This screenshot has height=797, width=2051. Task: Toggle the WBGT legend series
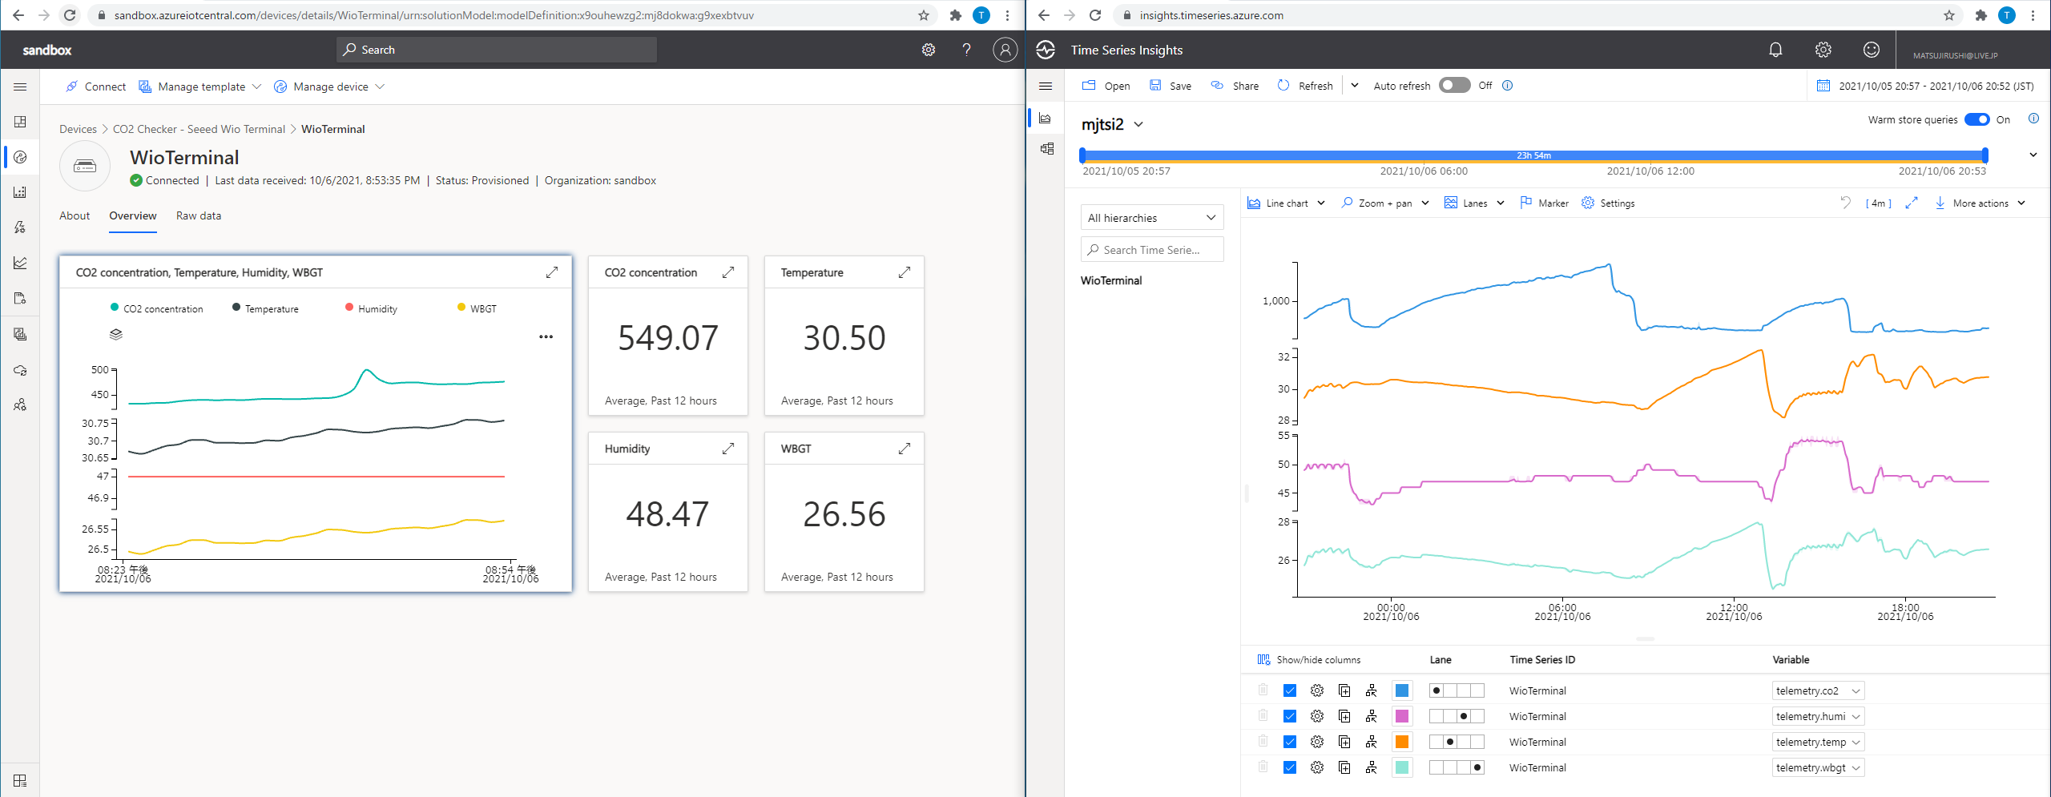(477, 308)
